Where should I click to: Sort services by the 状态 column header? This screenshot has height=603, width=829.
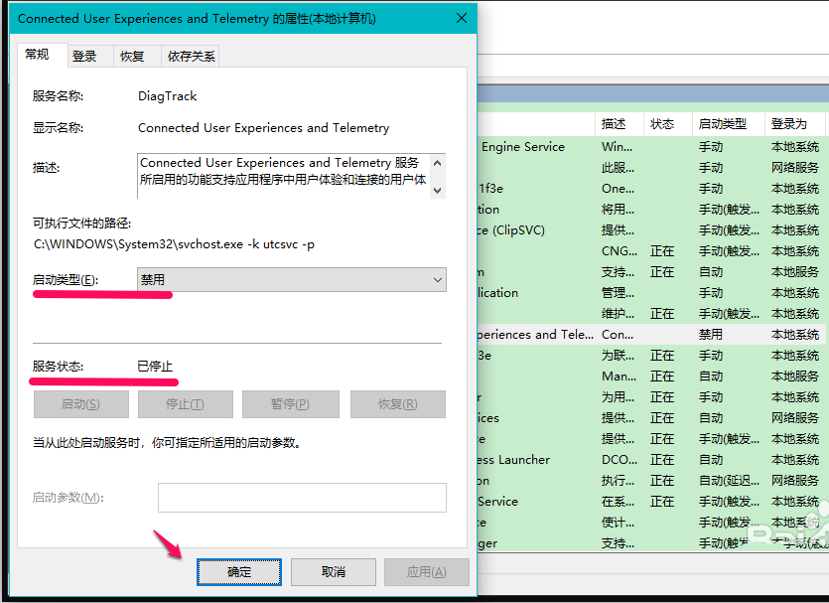pos(662,124)
